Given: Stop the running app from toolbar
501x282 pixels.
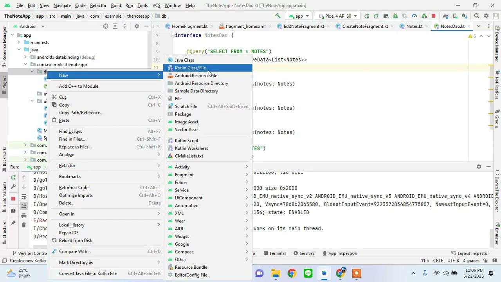Looking at the screenshot, I should point(433,16).
